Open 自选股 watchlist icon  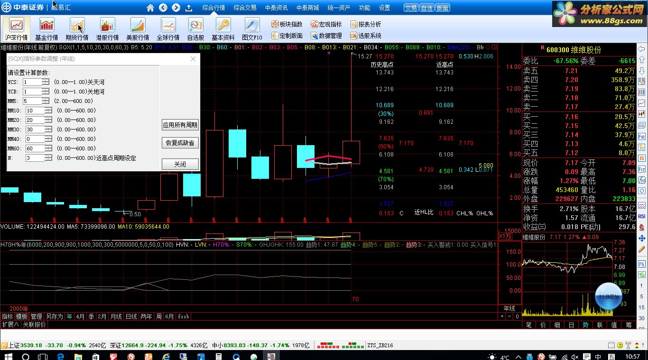[195, 28]
